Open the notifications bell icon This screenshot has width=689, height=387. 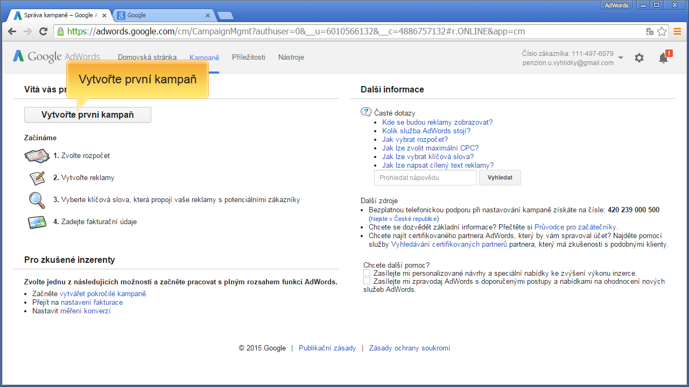tap(664, 58)
